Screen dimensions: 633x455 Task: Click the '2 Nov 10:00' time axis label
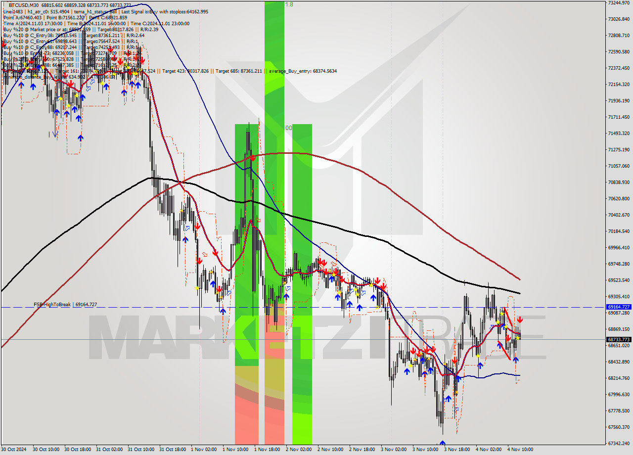(x=330, y=450)
